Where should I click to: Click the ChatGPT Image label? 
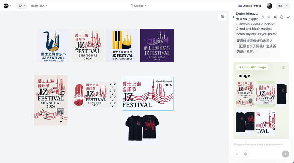252,67
